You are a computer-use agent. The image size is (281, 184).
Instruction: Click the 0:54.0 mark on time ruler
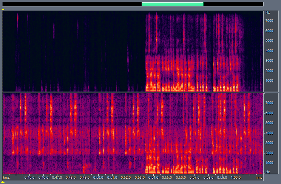click(x=153, y=177)
